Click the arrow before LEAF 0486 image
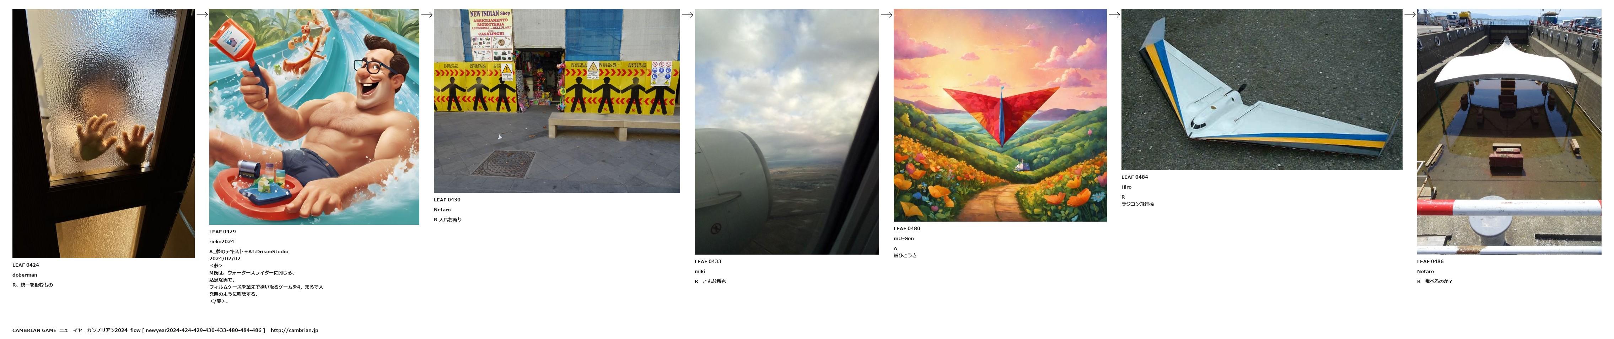The width and height of the screenshot is (1614, 339). 1410,15
